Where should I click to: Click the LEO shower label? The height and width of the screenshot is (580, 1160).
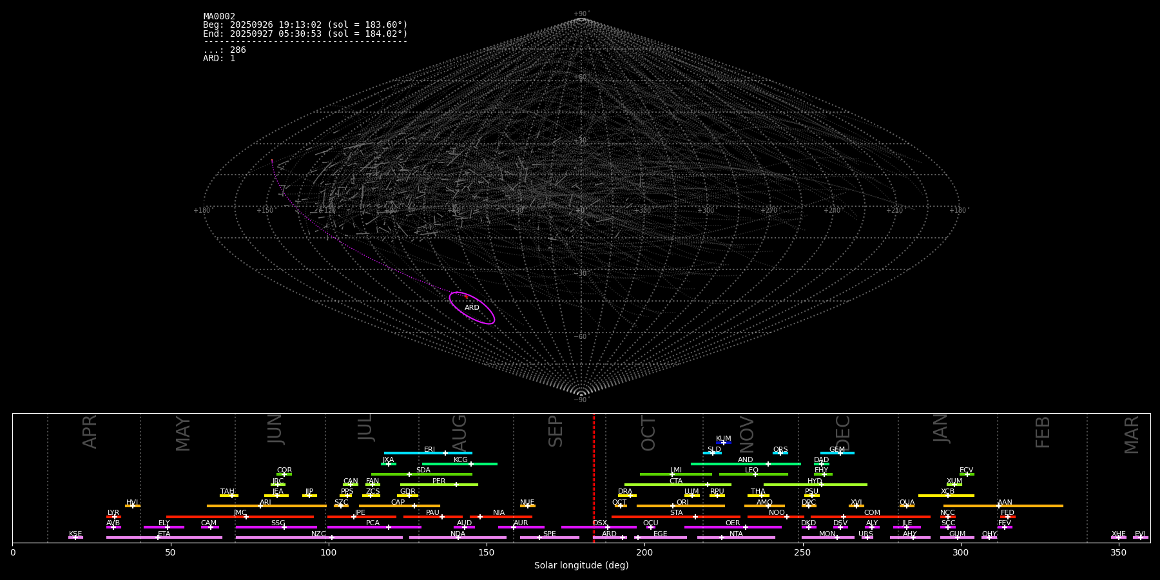coord(752,470)
